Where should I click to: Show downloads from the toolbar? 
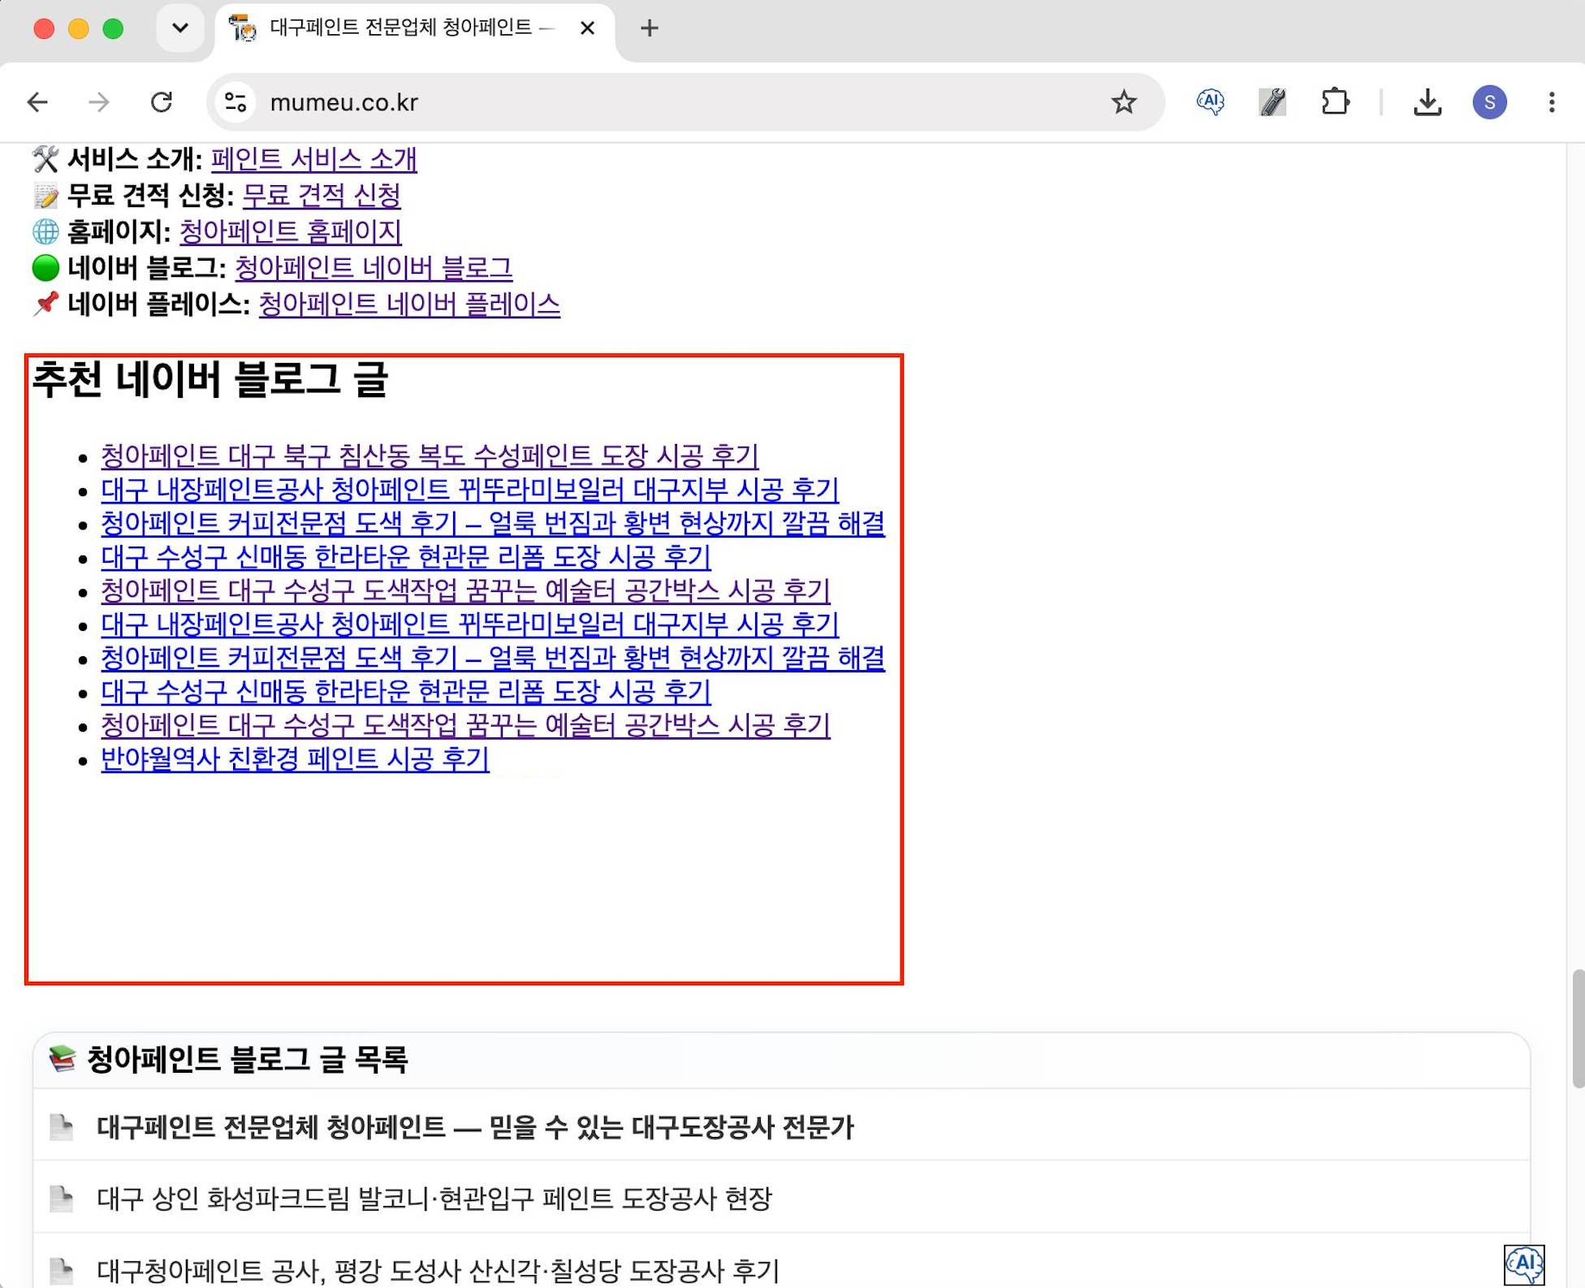(1427, 102)
